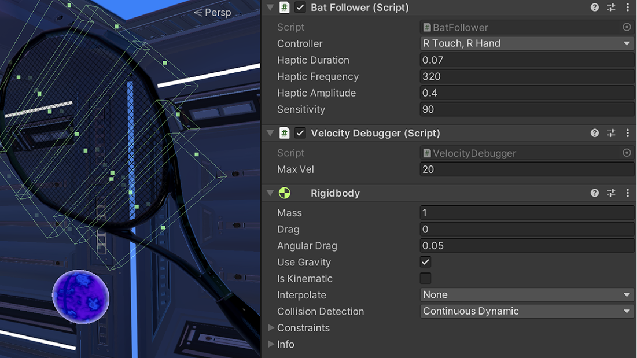Click the VelocityDebugger script object picker
The height and width of the screenshot is (358, 637).
click(627, 153)
